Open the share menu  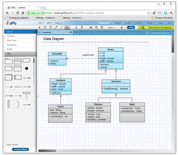pos(58,23)
